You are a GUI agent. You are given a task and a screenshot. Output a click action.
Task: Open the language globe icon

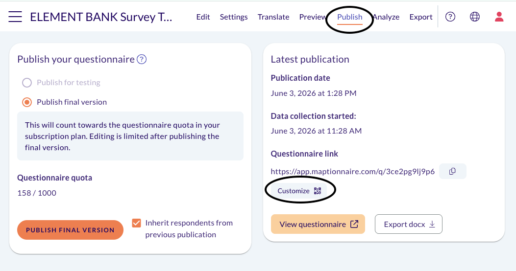click(474, 17)
